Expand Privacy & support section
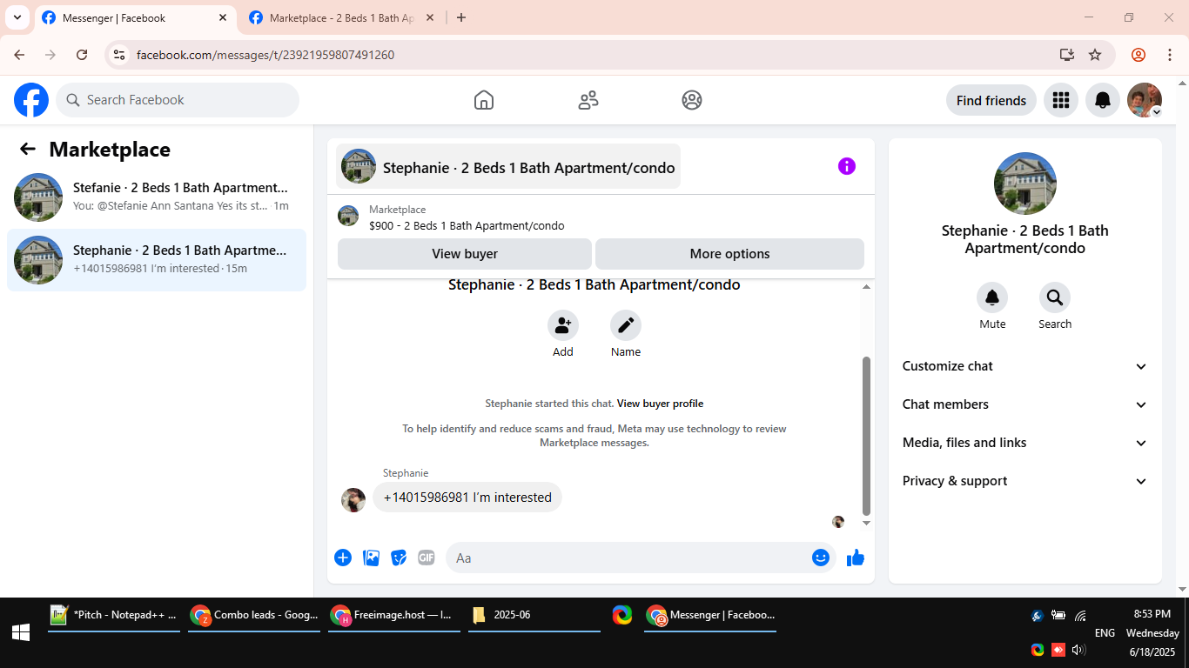Screen dimensions: 1189x668 pos(1025,481)
